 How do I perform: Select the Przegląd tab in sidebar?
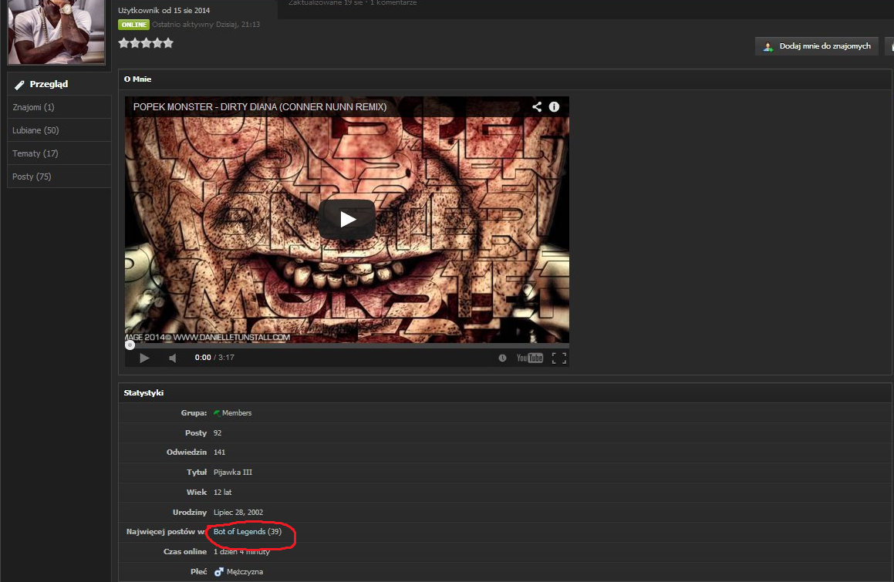59,84
